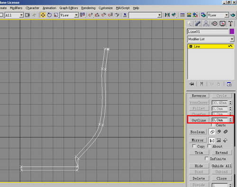Select Mirror Vertically icon
Viewport: 237px width, 187px height.
click(219, 140)
